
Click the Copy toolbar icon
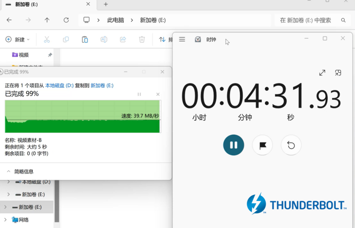pos(66,39)
